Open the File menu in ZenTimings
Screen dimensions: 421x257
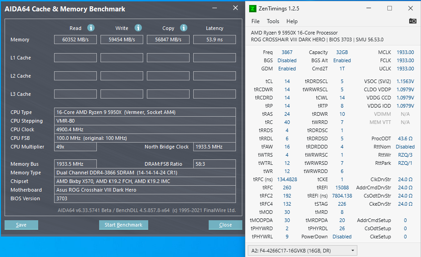[x=256, y=21]
